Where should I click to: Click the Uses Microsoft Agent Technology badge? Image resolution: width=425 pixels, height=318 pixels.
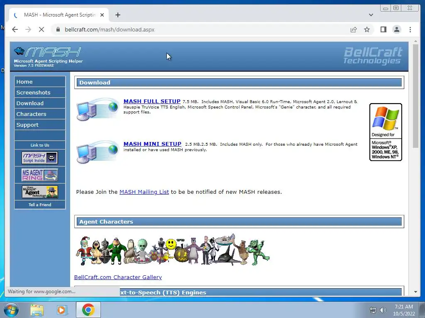(x=40, y=192)
